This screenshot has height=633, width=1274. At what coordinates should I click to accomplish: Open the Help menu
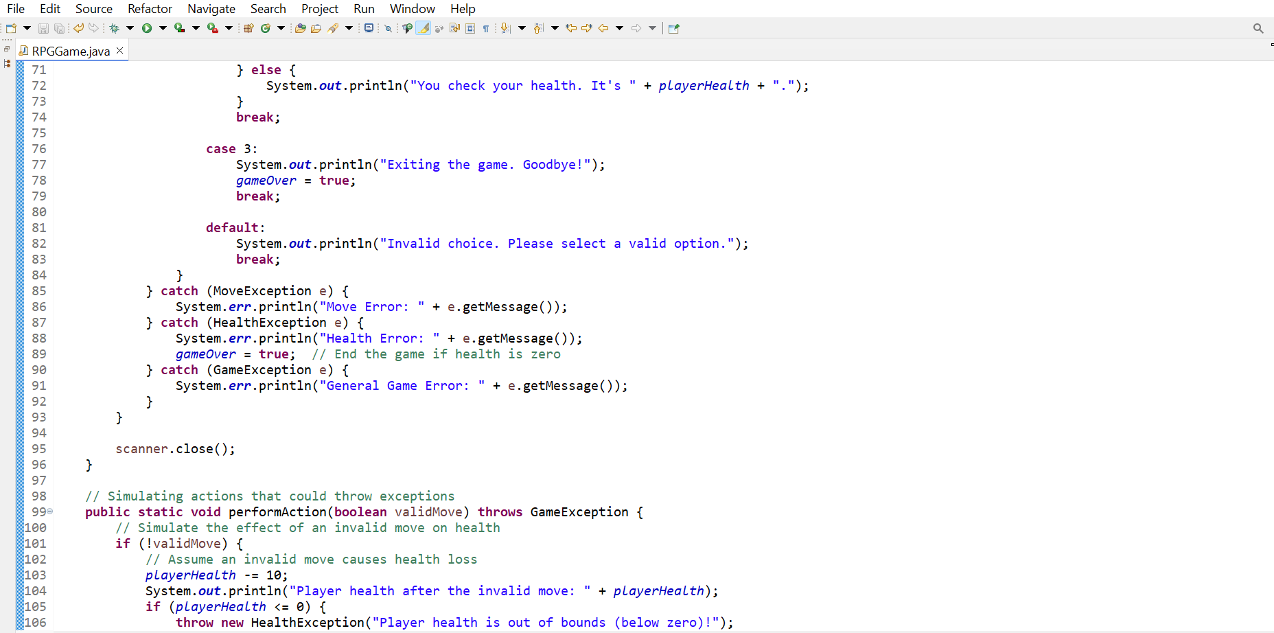point(463,9)
